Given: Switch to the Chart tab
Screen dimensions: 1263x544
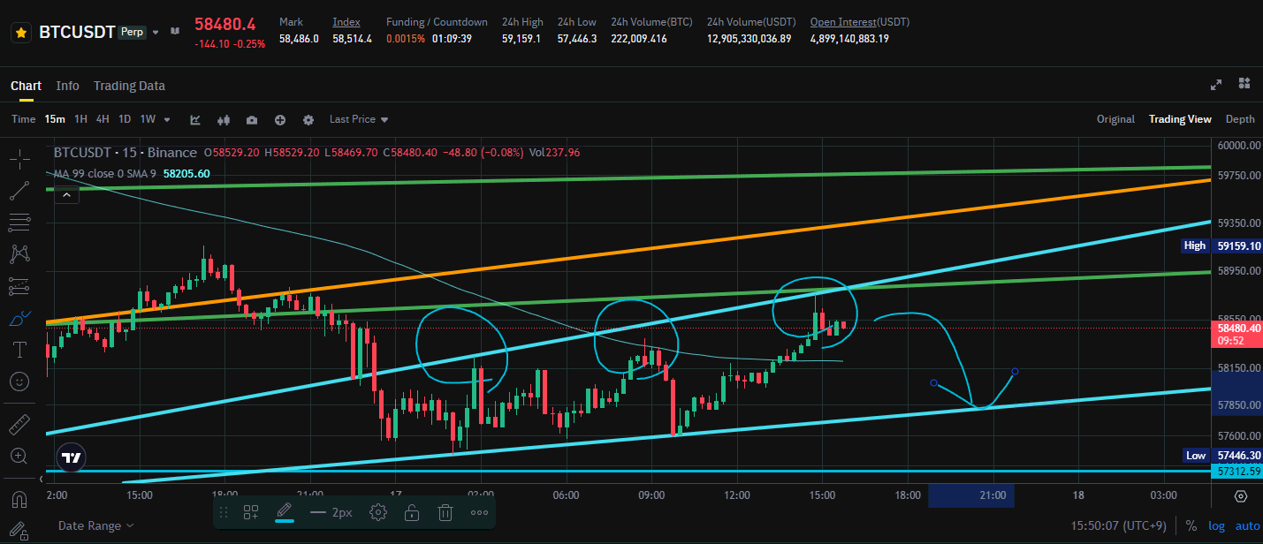Looking at the screenshot, I should 26,86.
